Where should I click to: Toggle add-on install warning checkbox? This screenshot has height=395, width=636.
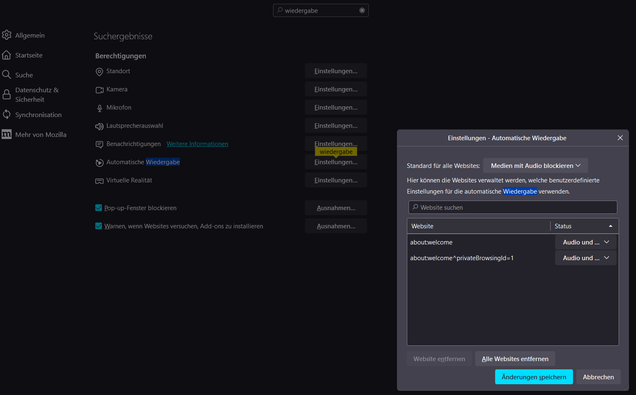point(99,226)
